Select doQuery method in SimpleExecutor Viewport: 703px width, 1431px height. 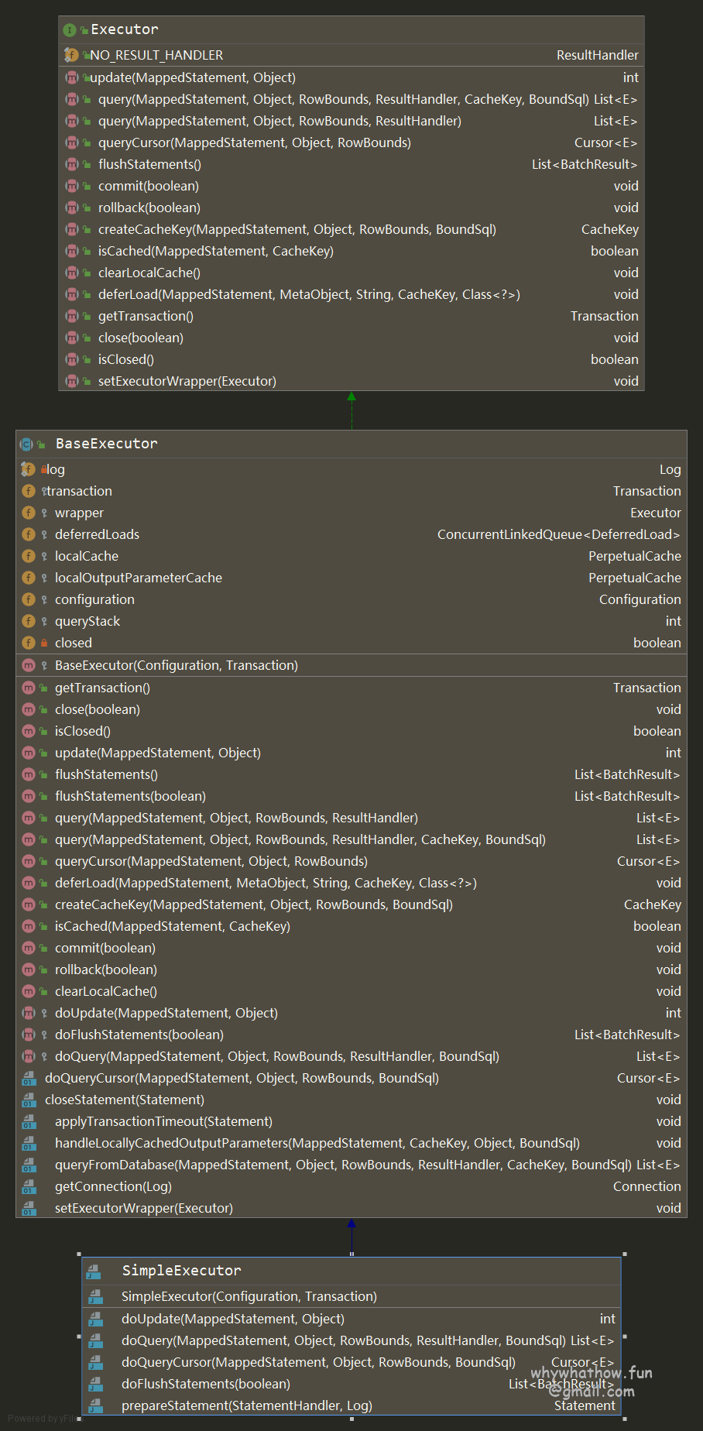[344, 1340]
